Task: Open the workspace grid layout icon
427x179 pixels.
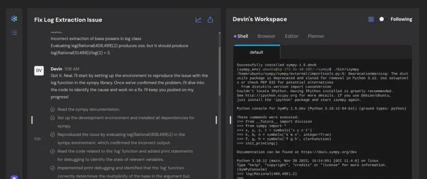Action: 371,19
